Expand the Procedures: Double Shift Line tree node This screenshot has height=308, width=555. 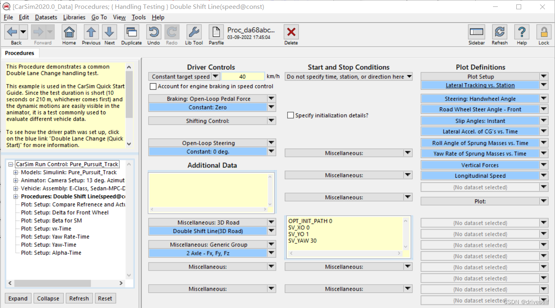16,197
